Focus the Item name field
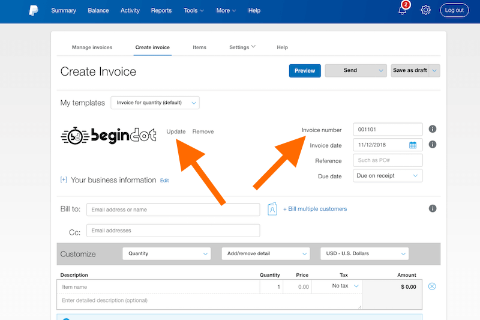The width and height of the screenshot is (480, 320). [x=158, y=287]
